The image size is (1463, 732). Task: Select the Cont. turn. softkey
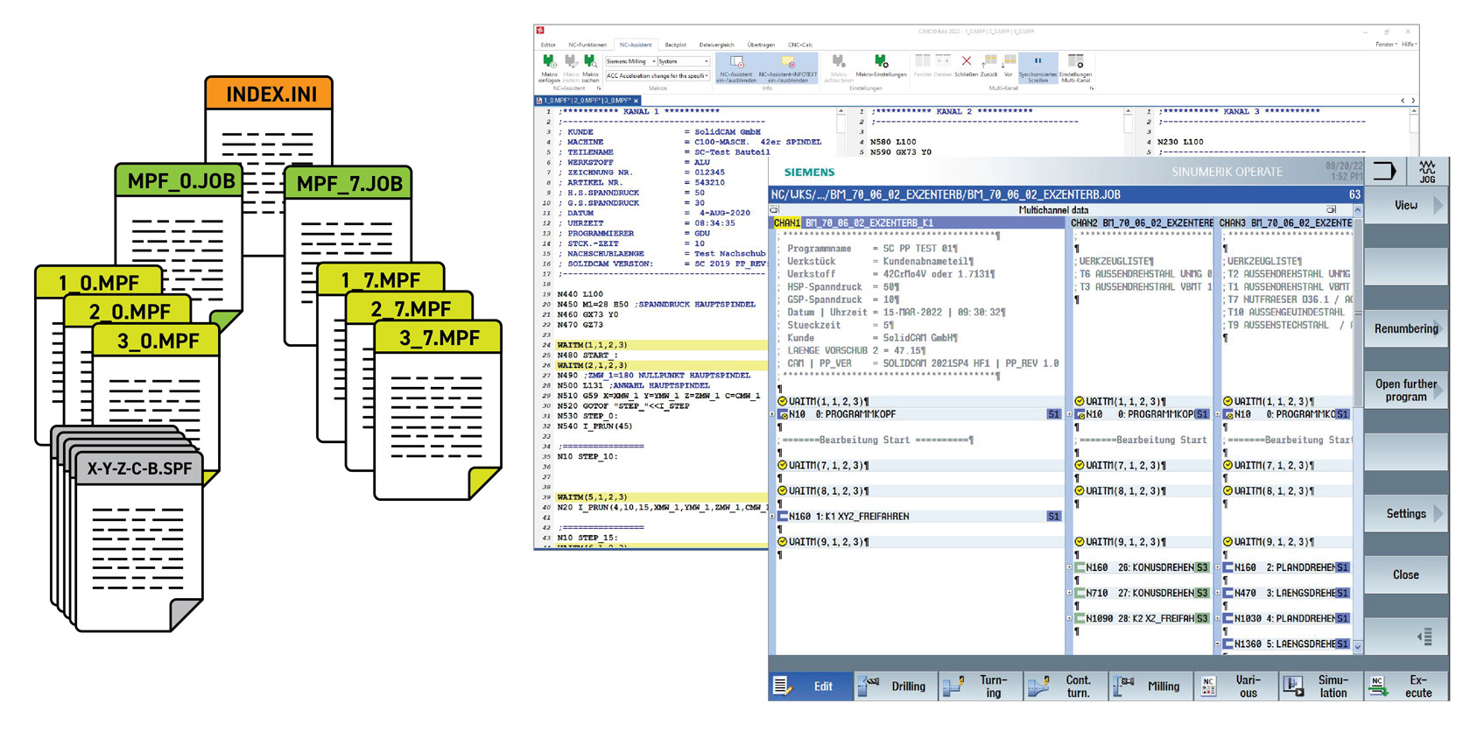pos(1066,686)
